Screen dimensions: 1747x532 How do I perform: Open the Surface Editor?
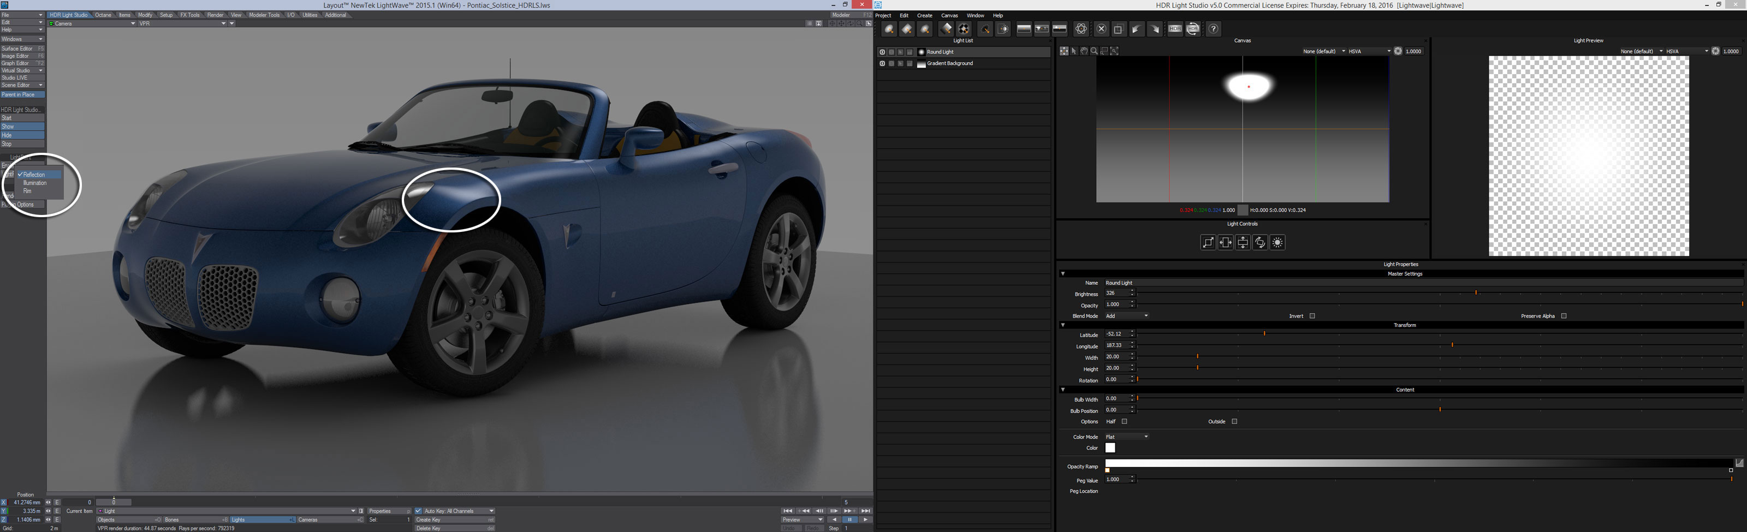coord(22,48)
